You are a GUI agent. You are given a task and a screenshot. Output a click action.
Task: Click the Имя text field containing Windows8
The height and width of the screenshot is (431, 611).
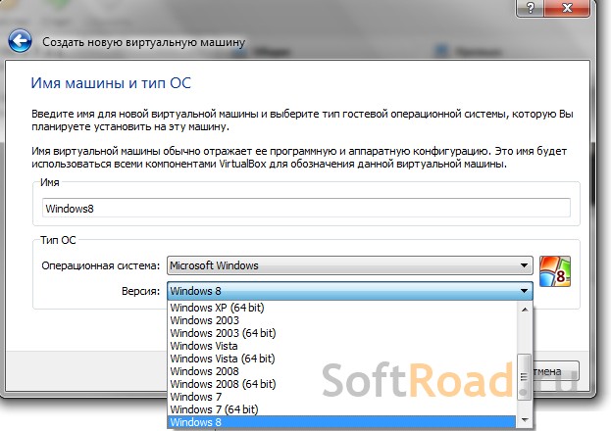pyautogui.click(x=306, y=208)
